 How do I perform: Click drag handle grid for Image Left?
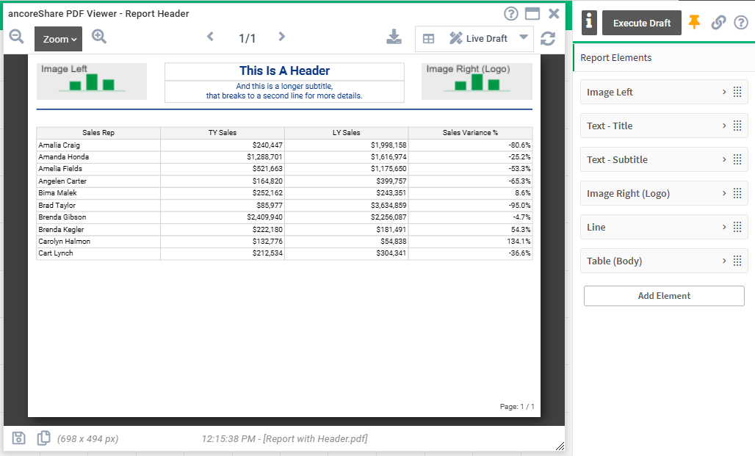tap(737, 92)
